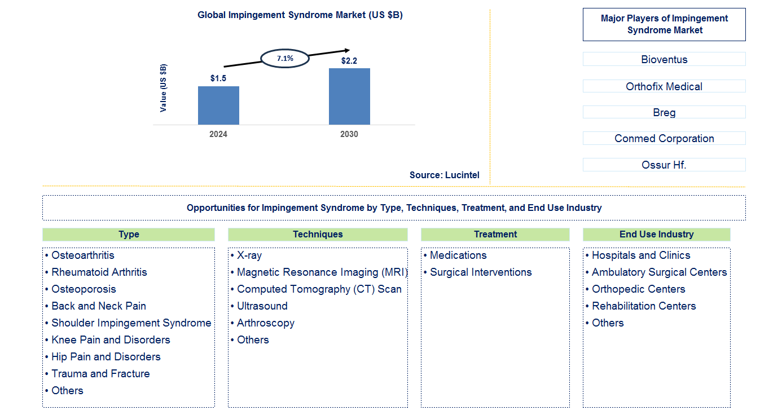Screen dimensions: 782x419
Task: Click the 2024 axis label
Action: click(218, 134)
